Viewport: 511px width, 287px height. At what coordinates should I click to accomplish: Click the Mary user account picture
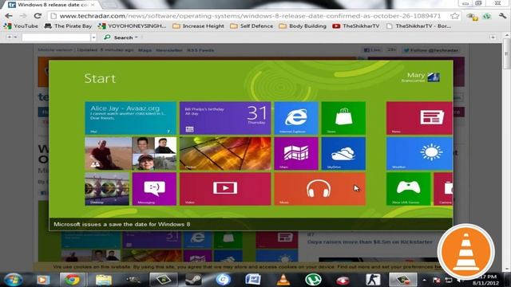tap(434, 77)
